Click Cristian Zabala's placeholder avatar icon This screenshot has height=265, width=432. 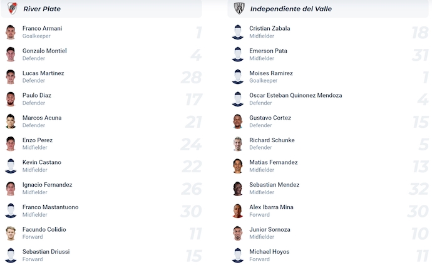pyautogui.click(x=237, y=32)
